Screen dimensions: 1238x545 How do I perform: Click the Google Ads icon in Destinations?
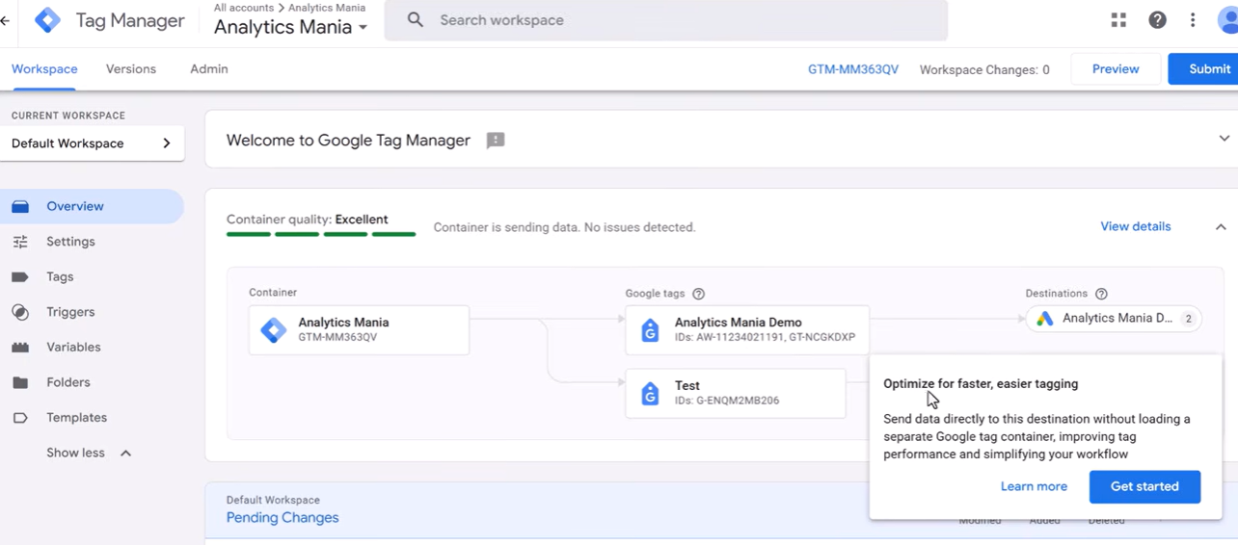pos(1044,319)
